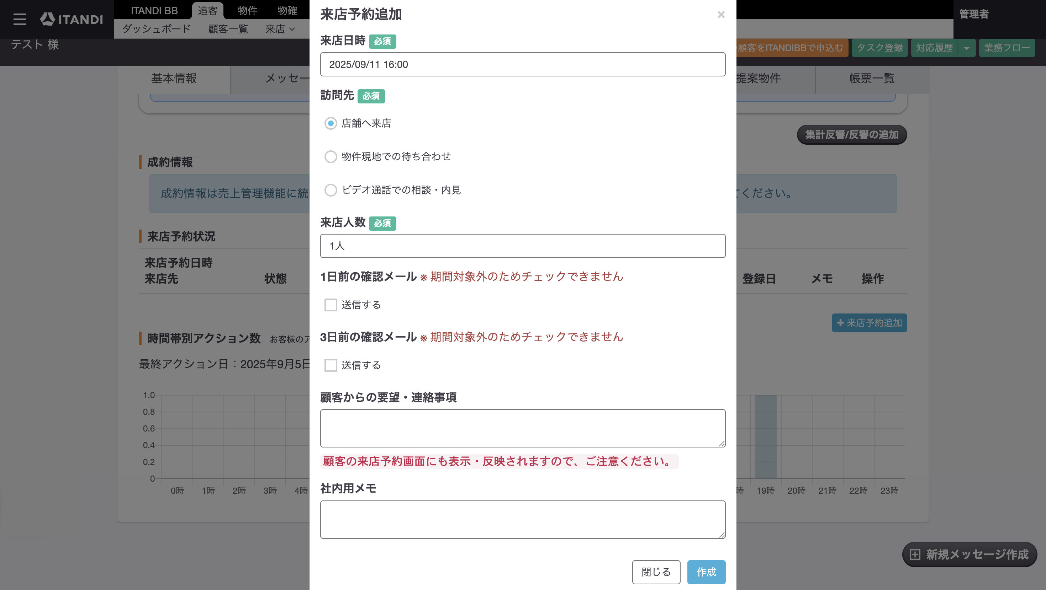Viewport: 1046px width, 590px height.
Task: Click the 来店日時 date field
Action: (523, 64)
